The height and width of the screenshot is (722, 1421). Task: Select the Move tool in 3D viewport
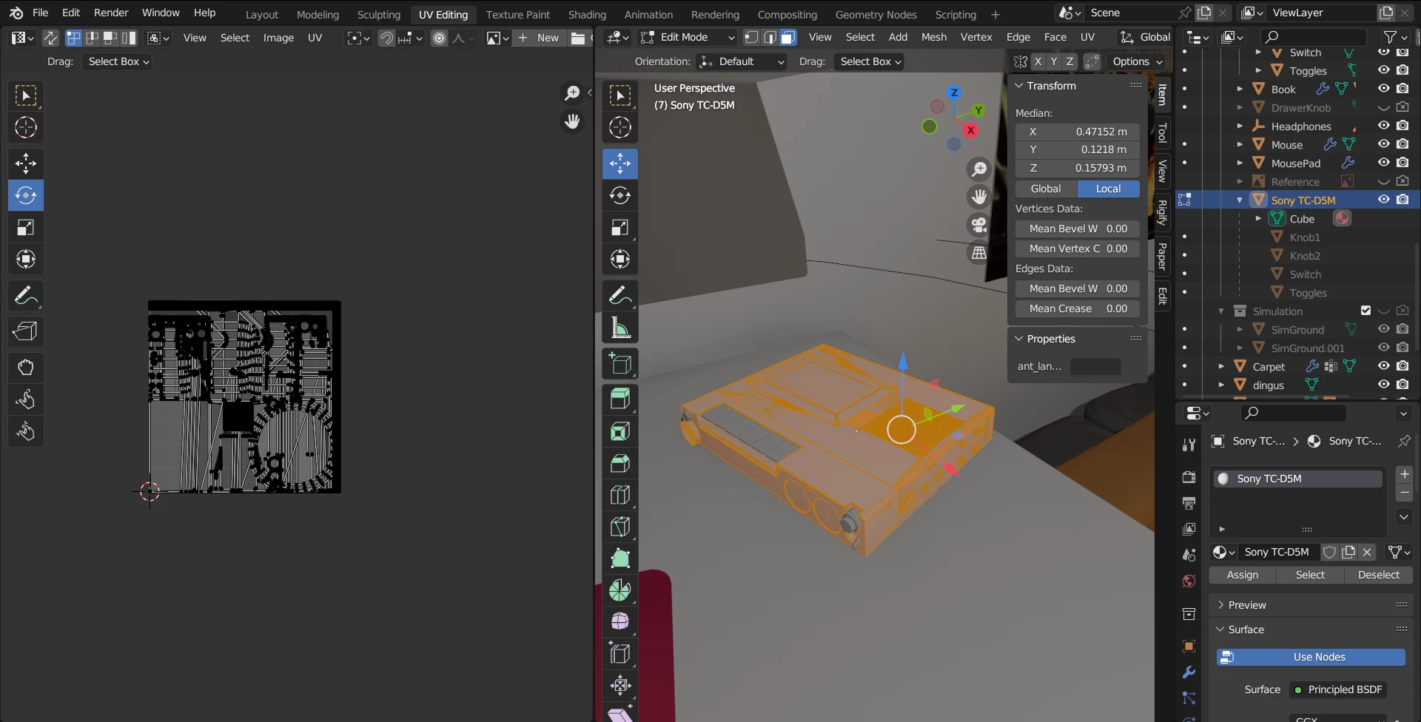[x=620, y=163]
